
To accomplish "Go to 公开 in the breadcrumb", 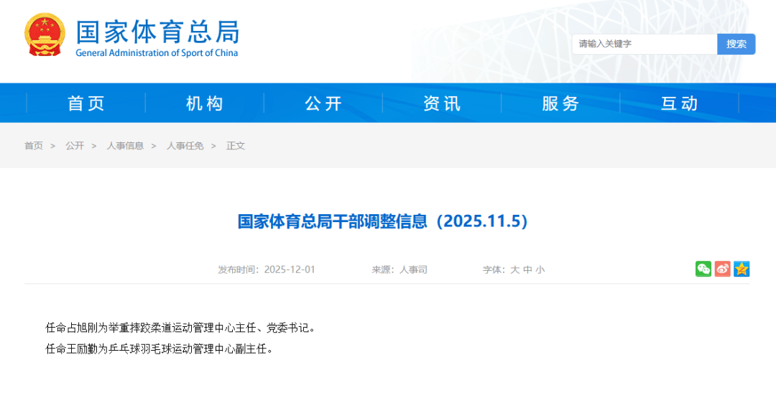I will tap(75, 146).
